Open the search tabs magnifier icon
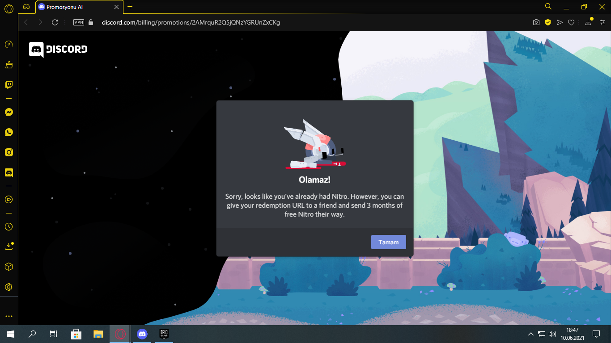This screenshot has width=611, height=343. click(x=548, y=7)
